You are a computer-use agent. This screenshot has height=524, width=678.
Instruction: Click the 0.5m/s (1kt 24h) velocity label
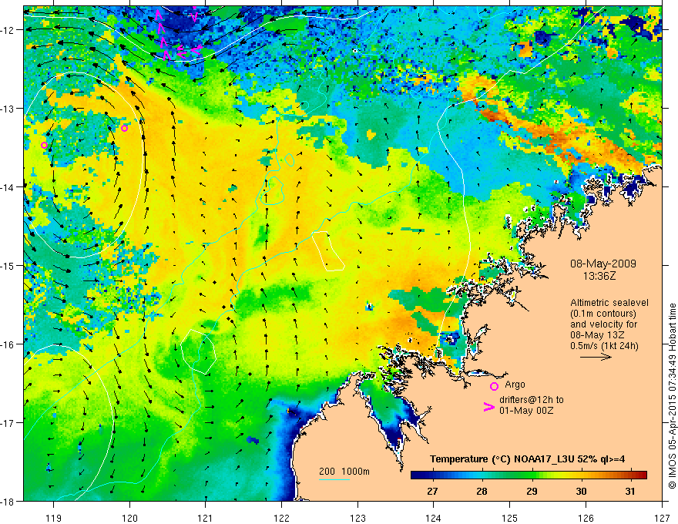(605, 345)
